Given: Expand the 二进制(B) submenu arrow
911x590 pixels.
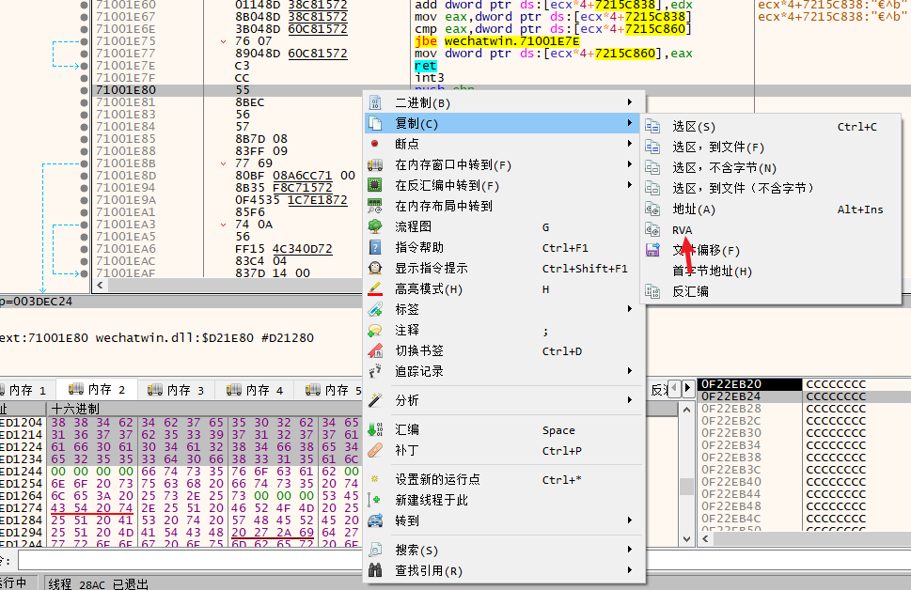Looking at the screenshot, I should click(x=629, y=102).
